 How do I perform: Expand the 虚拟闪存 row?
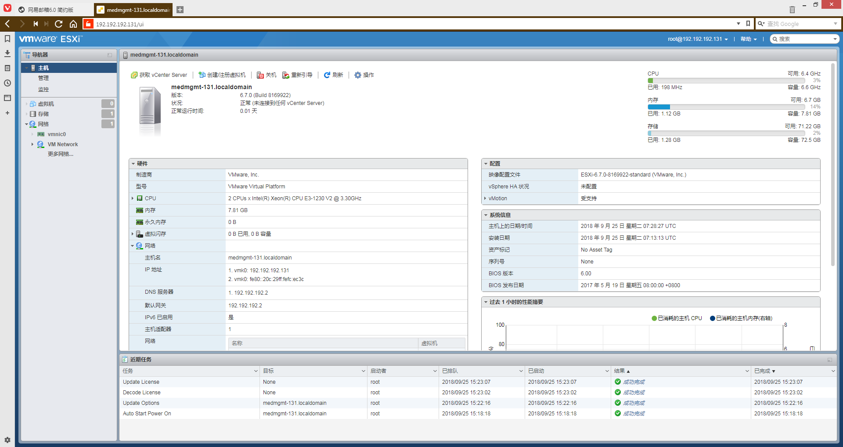click(133, 234)
